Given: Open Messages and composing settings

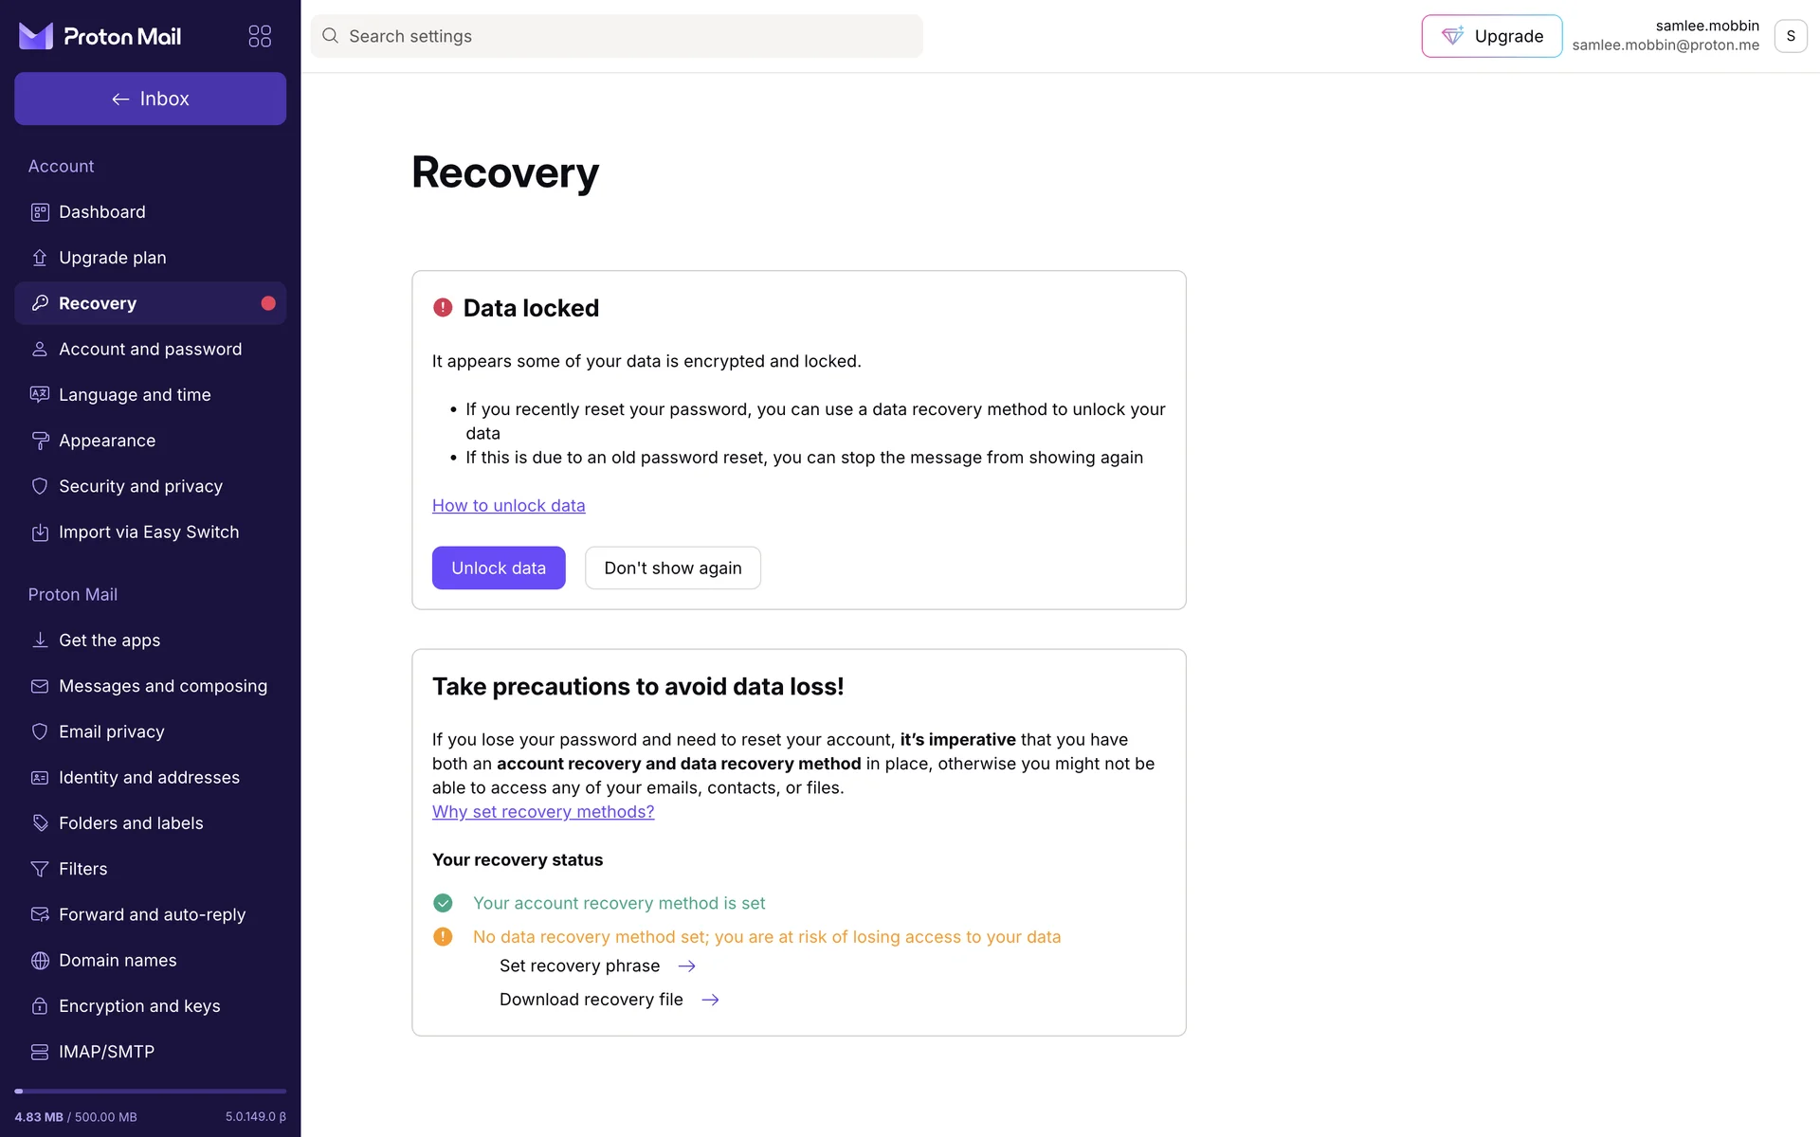Looking at the screenshot, I should click(162, 686).
